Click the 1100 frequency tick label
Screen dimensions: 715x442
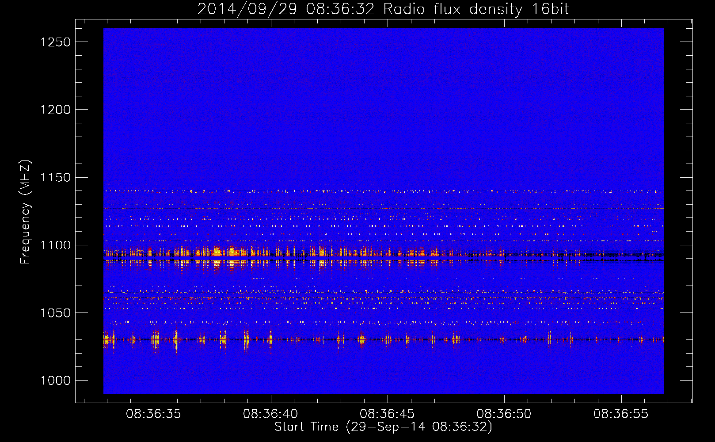tap(56, 245)
